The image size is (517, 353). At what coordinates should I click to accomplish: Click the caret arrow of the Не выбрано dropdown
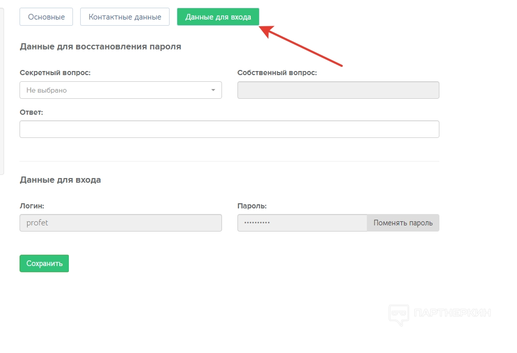tap(213, 91)
